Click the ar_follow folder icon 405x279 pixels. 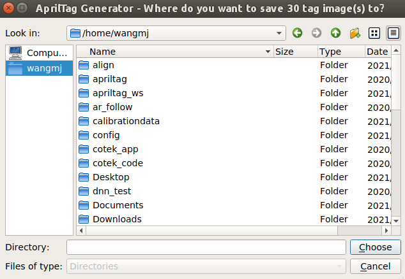coord(84,107)
